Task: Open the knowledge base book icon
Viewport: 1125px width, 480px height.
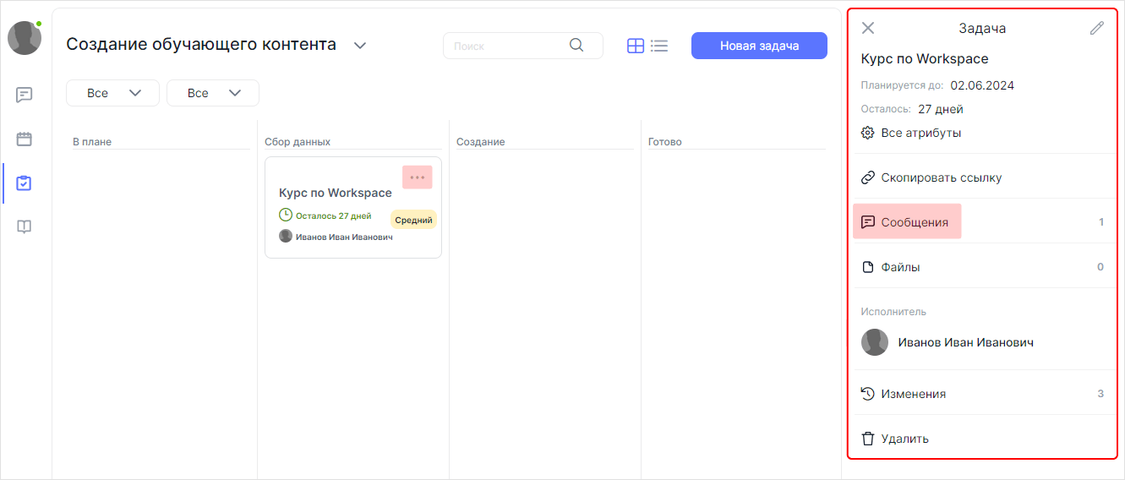Action: point(25,226)
